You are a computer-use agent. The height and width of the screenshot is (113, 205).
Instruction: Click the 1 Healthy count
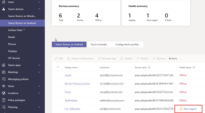[130, 16]
